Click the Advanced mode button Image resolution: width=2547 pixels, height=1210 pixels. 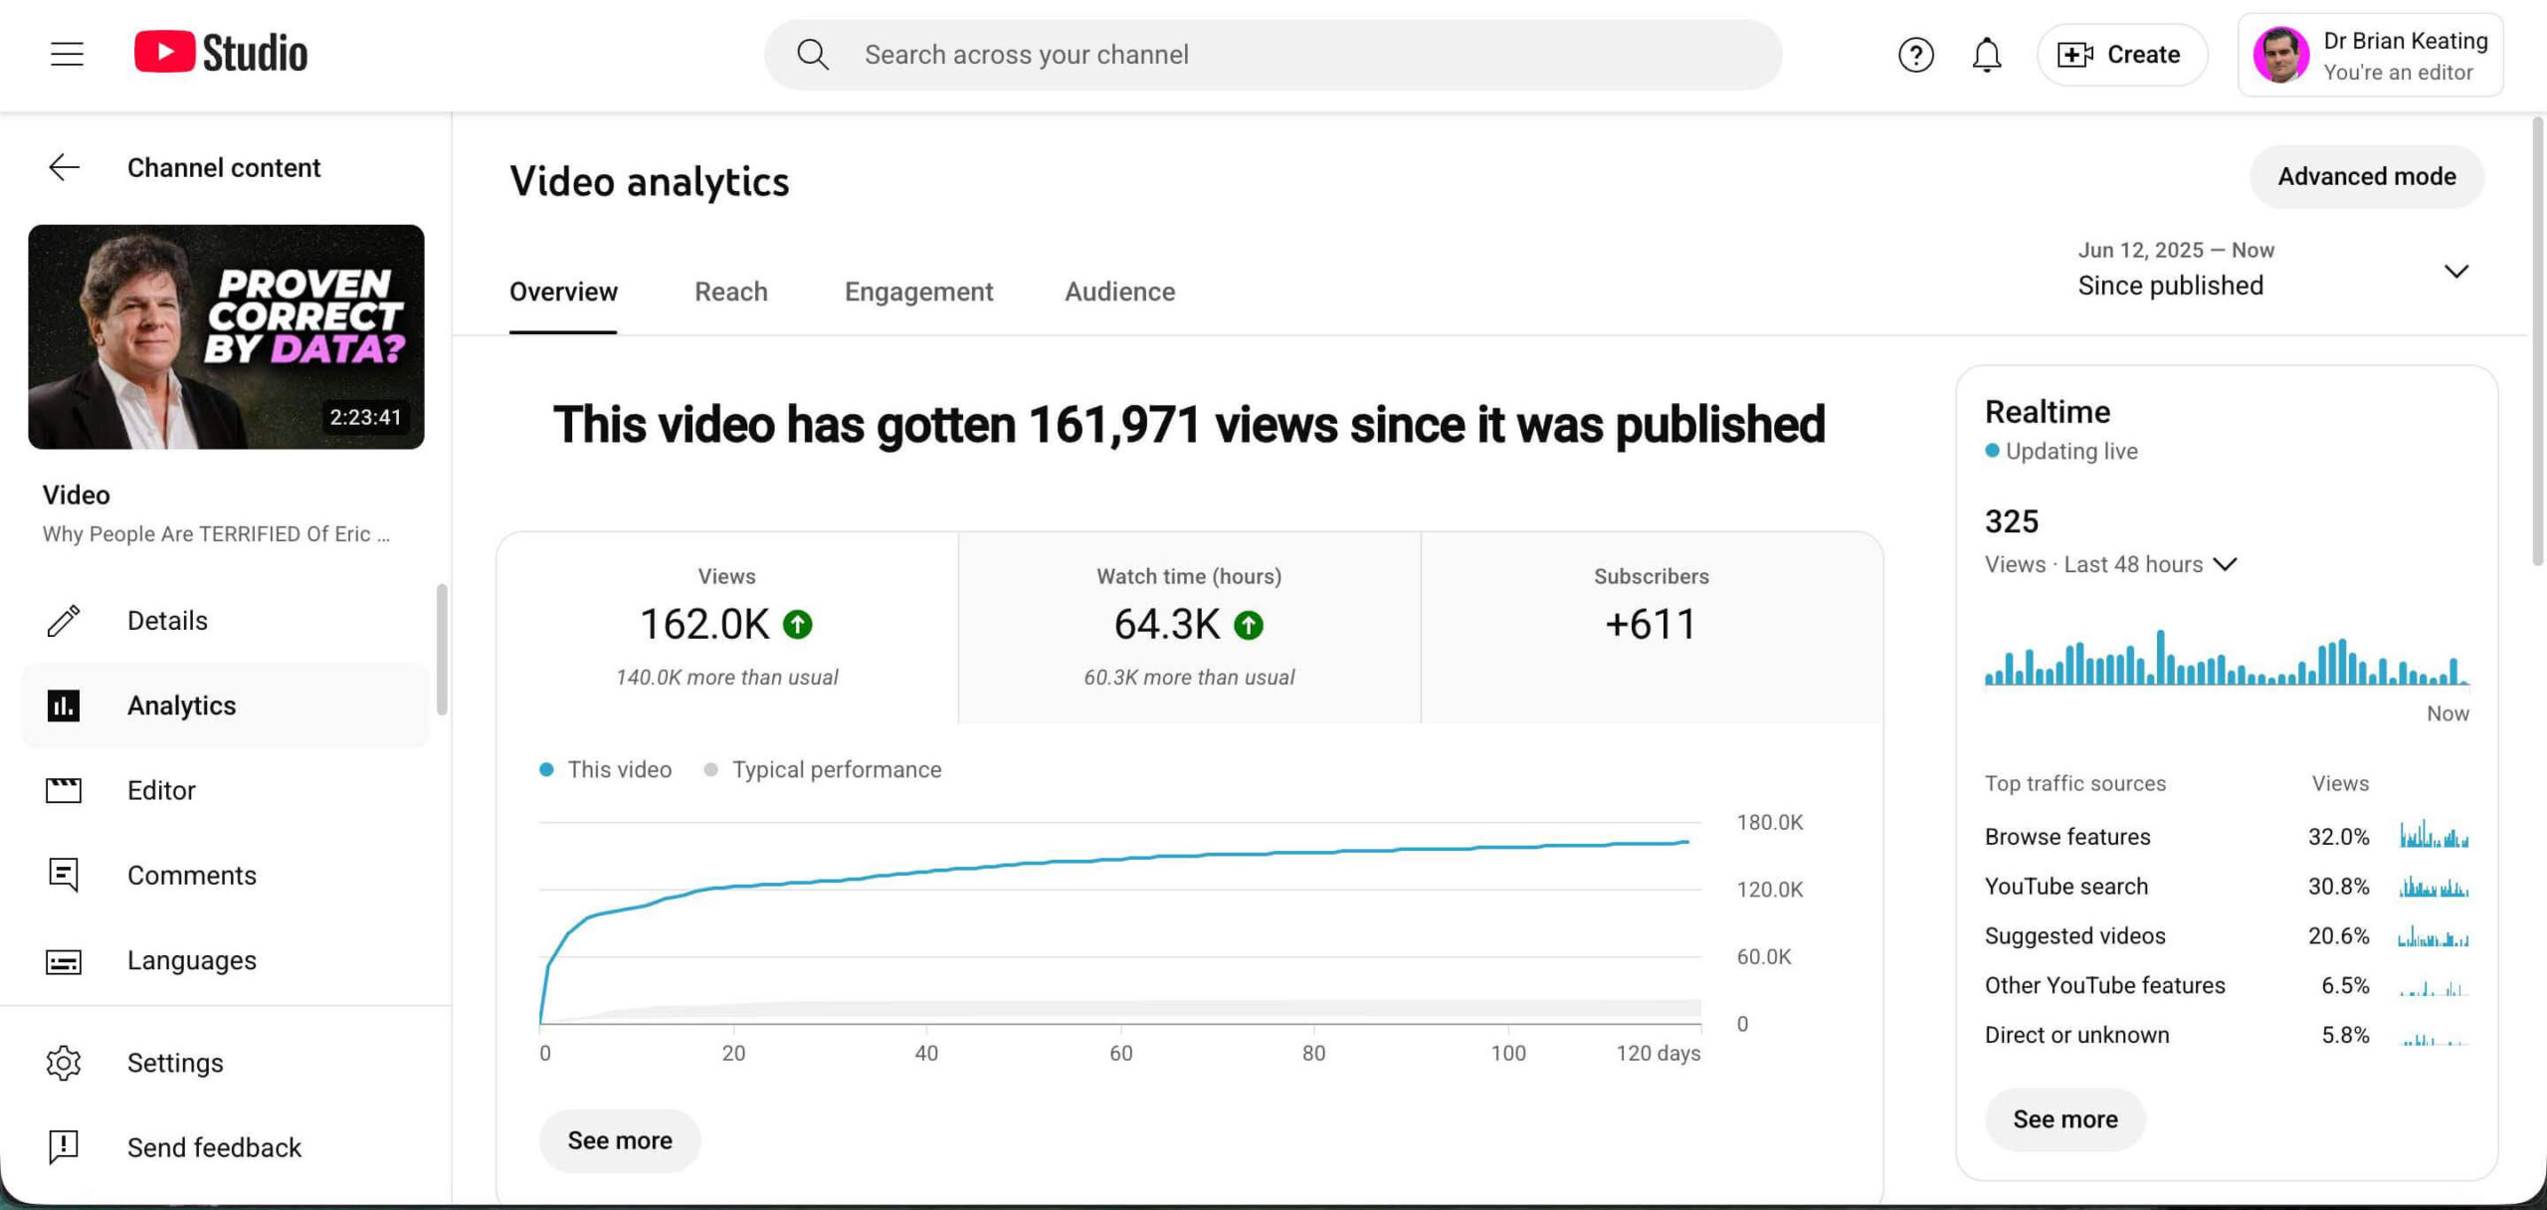[2366, 176]
